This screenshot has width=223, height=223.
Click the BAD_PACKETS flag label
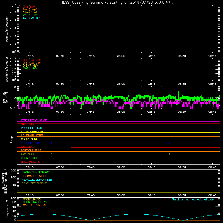(30, 162)
